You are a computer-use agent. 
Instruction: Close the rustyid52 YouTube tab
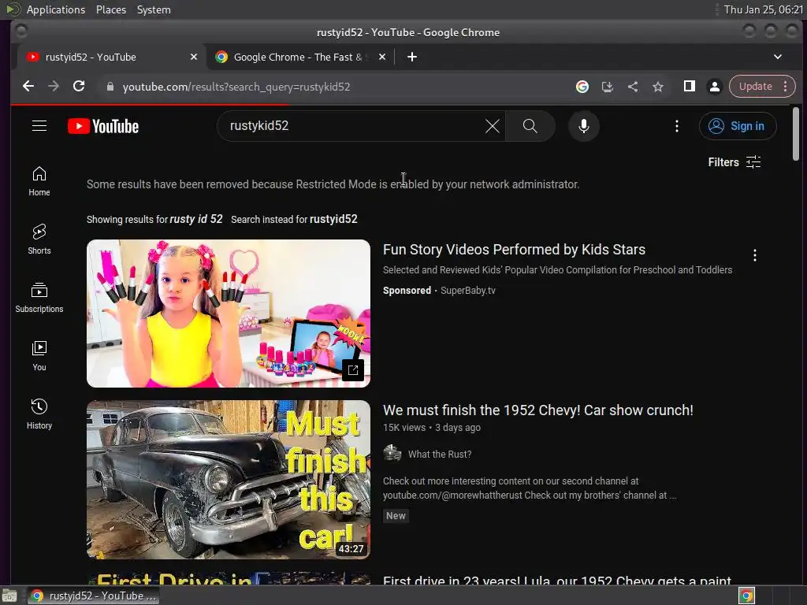click(x=194, y=57)
